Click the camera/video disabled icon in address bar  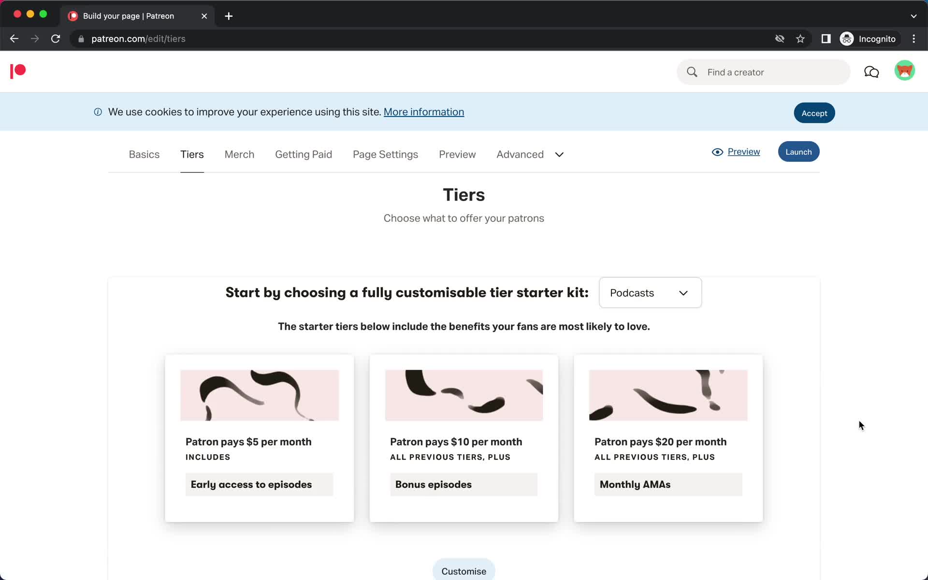[x=779, y=38]
